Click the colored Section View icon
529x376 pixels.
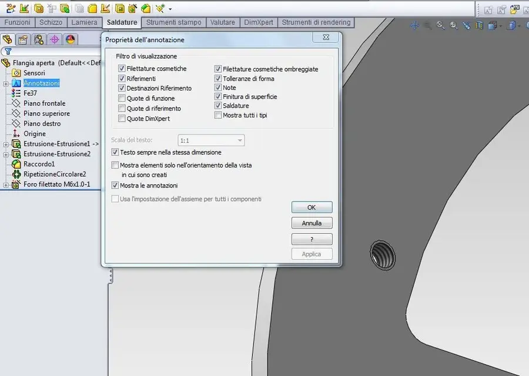coord(479,25)
